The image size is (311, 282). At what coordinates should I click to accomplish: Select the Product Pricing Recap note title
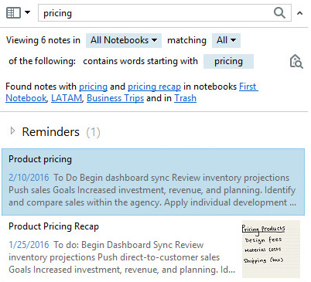(53, 226)
